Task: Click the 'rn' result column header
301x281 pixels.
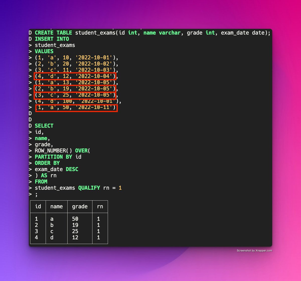Action: [x=100, y=206]
